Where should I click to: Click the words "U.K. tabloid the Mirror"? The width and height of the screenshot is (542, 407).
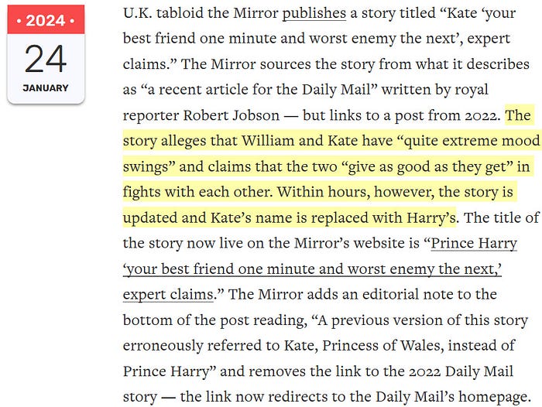pyautogui.click(x=201, y=13)
